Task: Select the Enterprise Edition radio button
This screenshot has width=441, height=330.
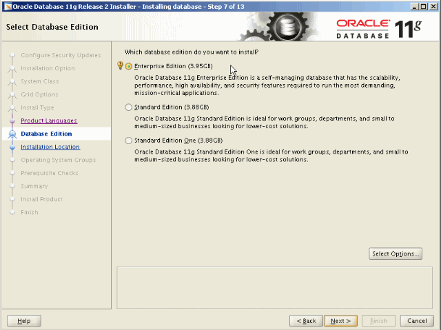Action: click(129, 66)
